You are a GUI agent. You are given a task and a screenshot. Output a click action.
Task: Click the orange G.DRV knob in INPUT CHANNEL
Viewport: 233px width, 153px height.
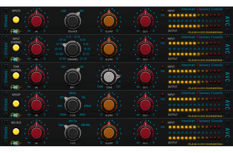[x=109, y=49]
